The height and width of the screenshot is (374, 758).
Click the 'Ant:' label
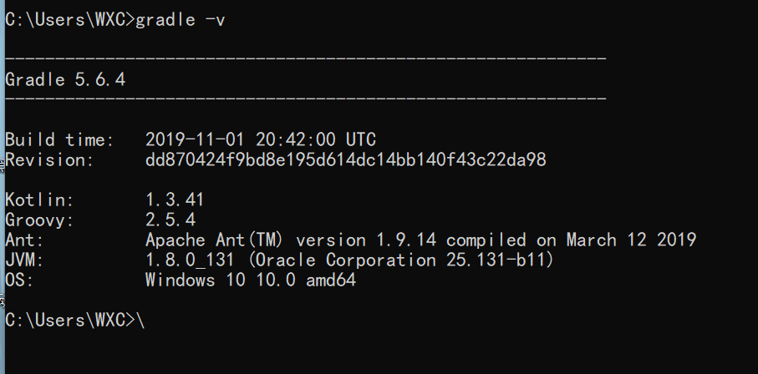(x=25, y=240)
